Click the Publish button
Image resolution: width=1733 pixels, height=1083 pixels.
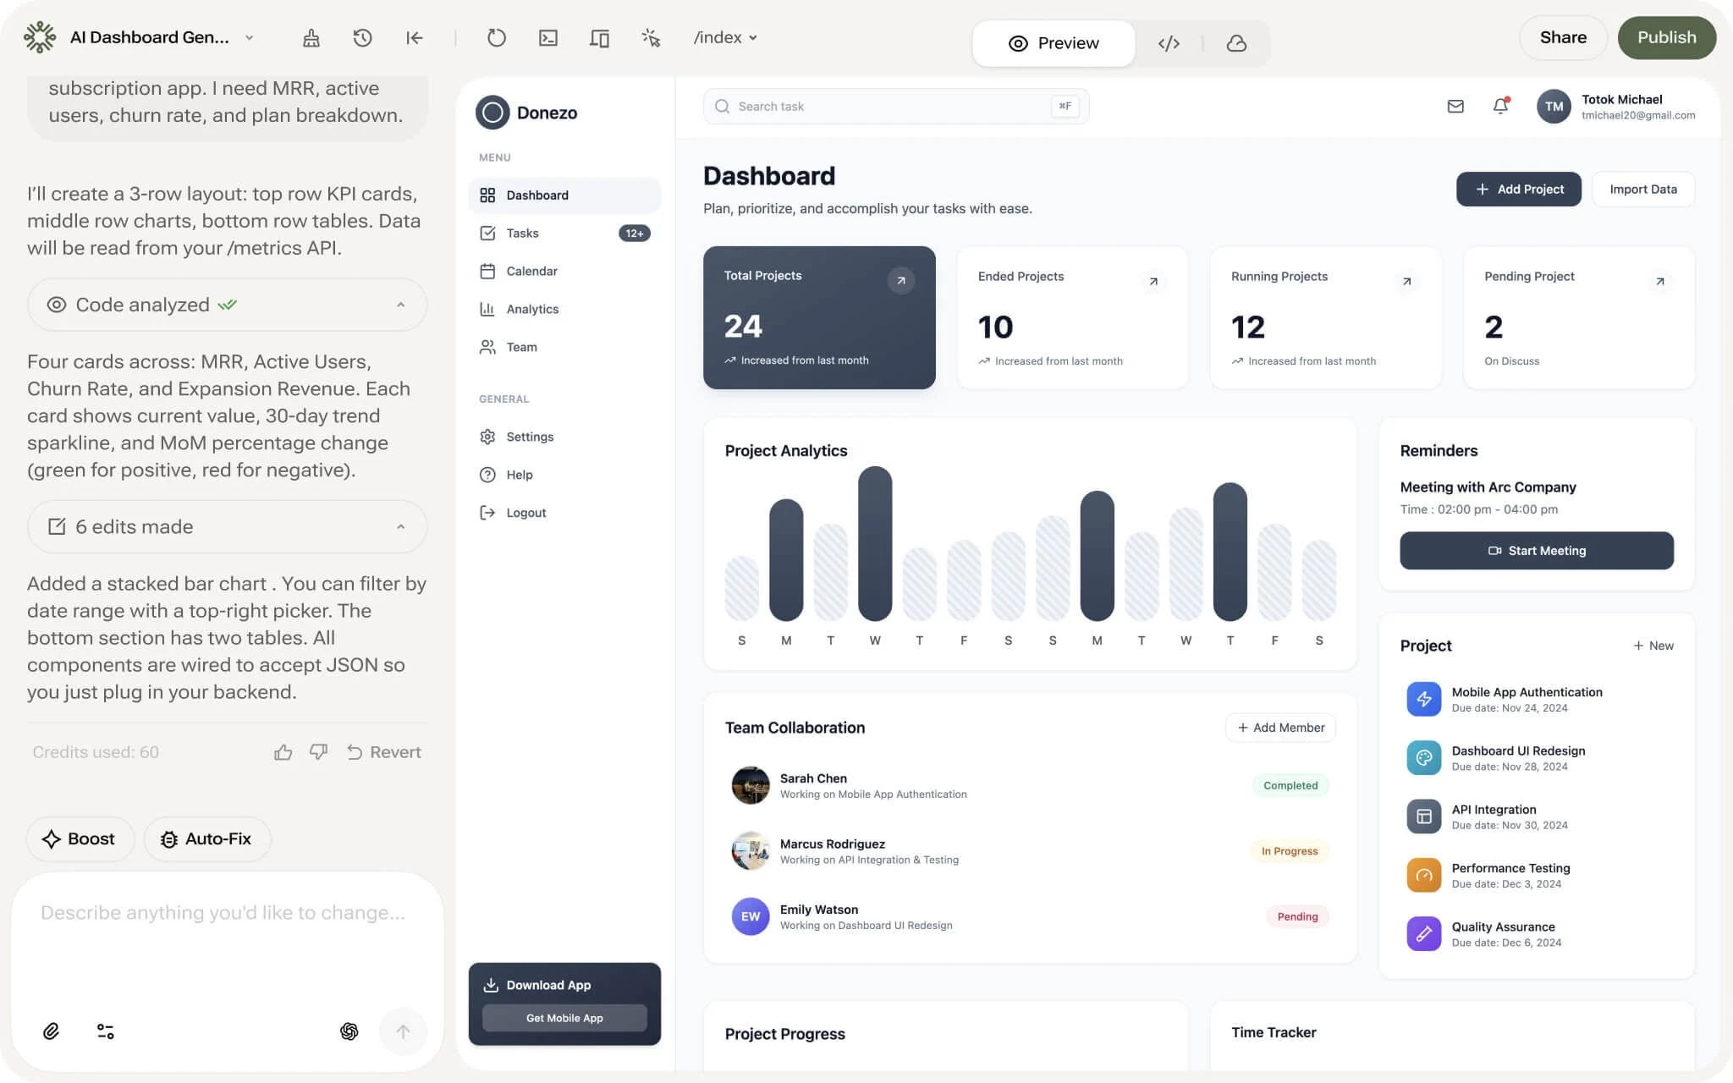click(x=1666, y=37)
